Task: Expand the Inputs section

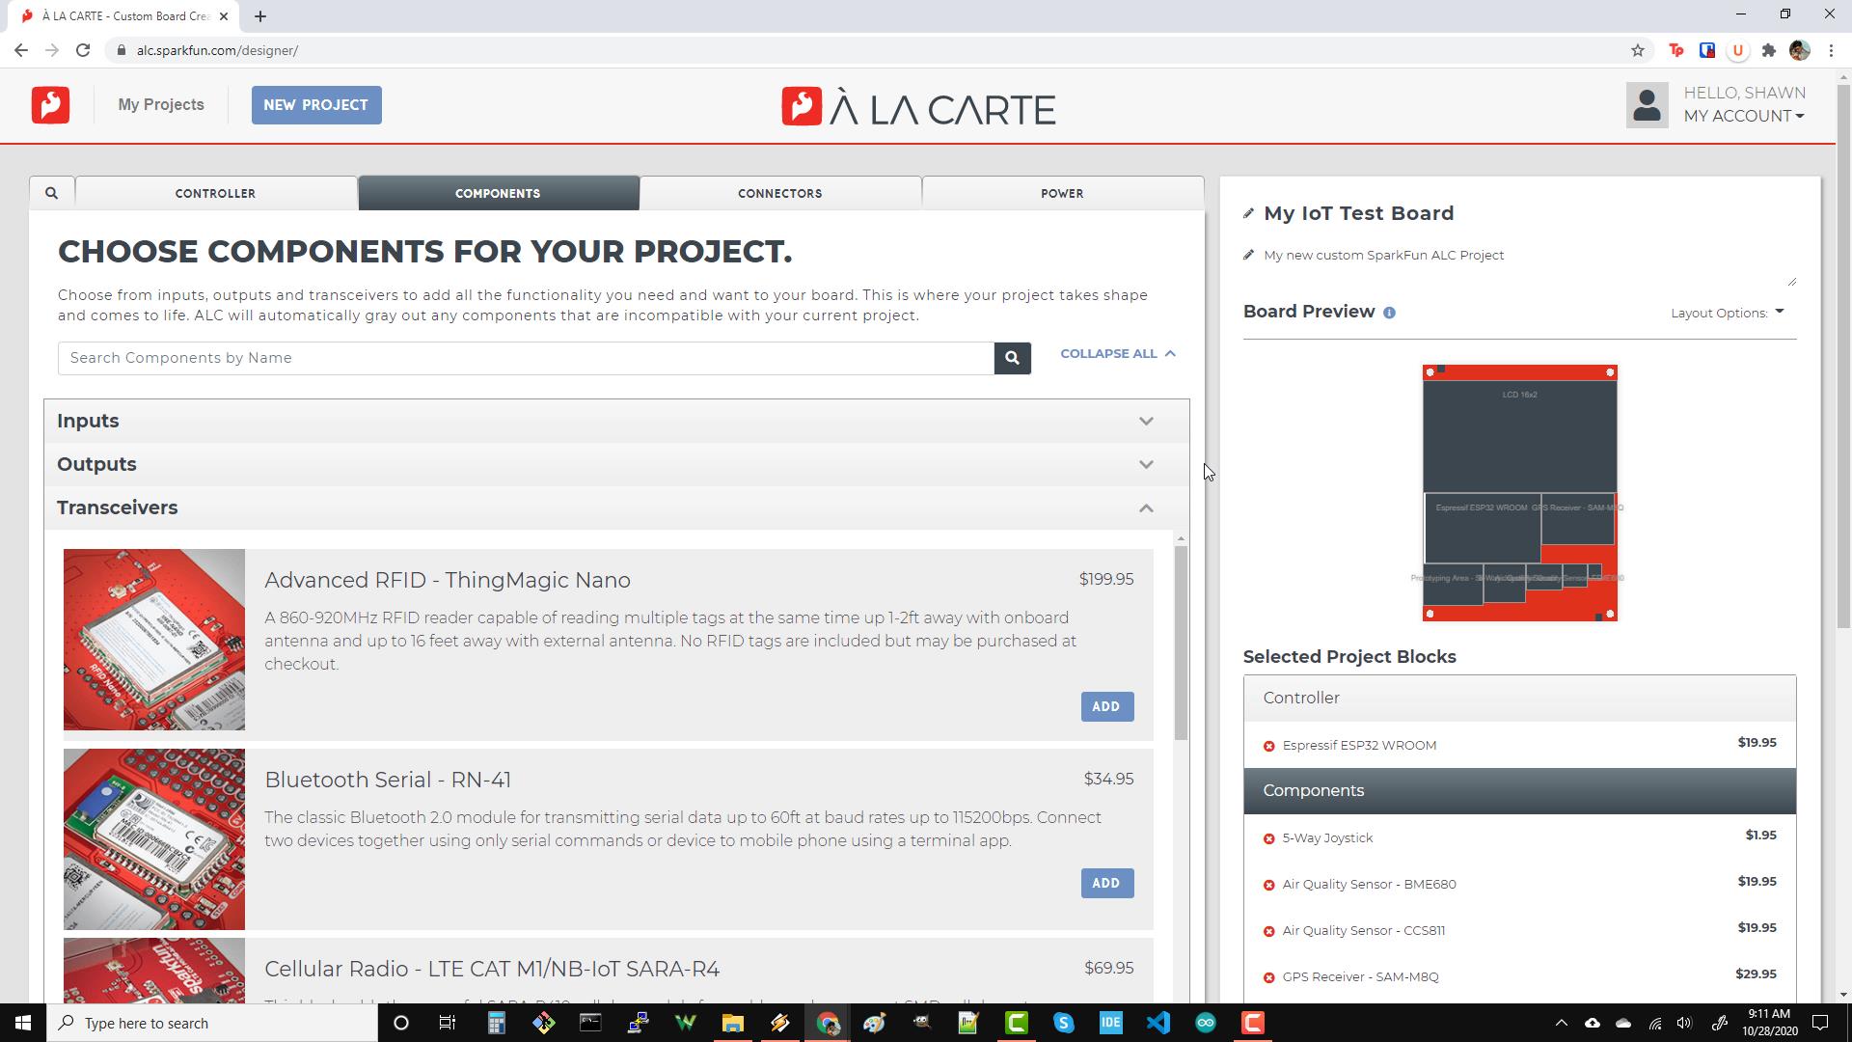Action: pyautogui.click(x=1146, y=421)
